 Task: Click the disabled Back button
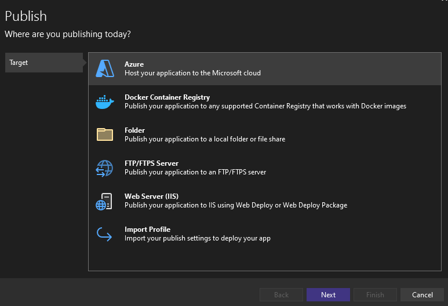tap(281, 294)
